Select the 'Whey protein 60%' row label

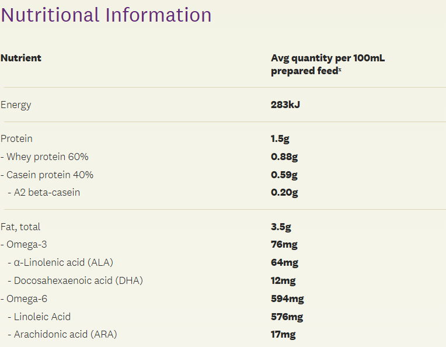[x=44, y=157]
